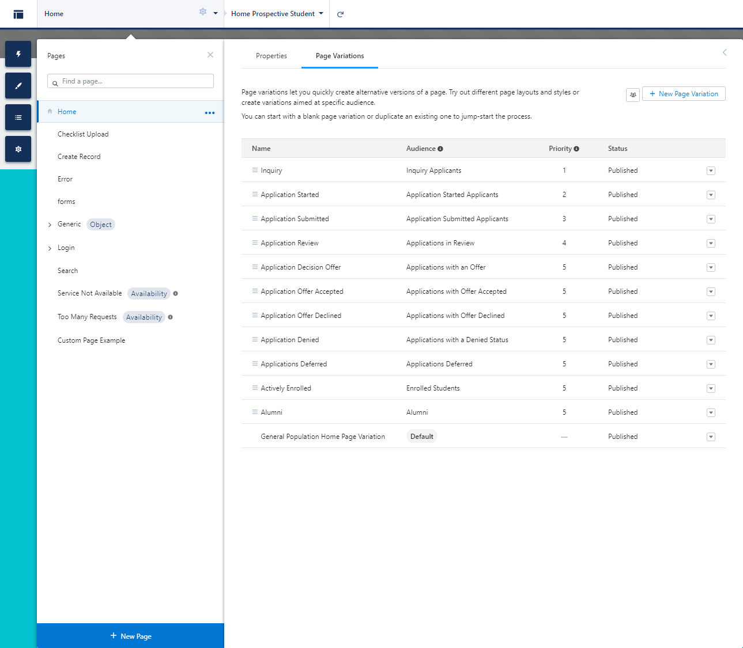
Task: Open the Theme paintbrush panel
Action: 18,86
